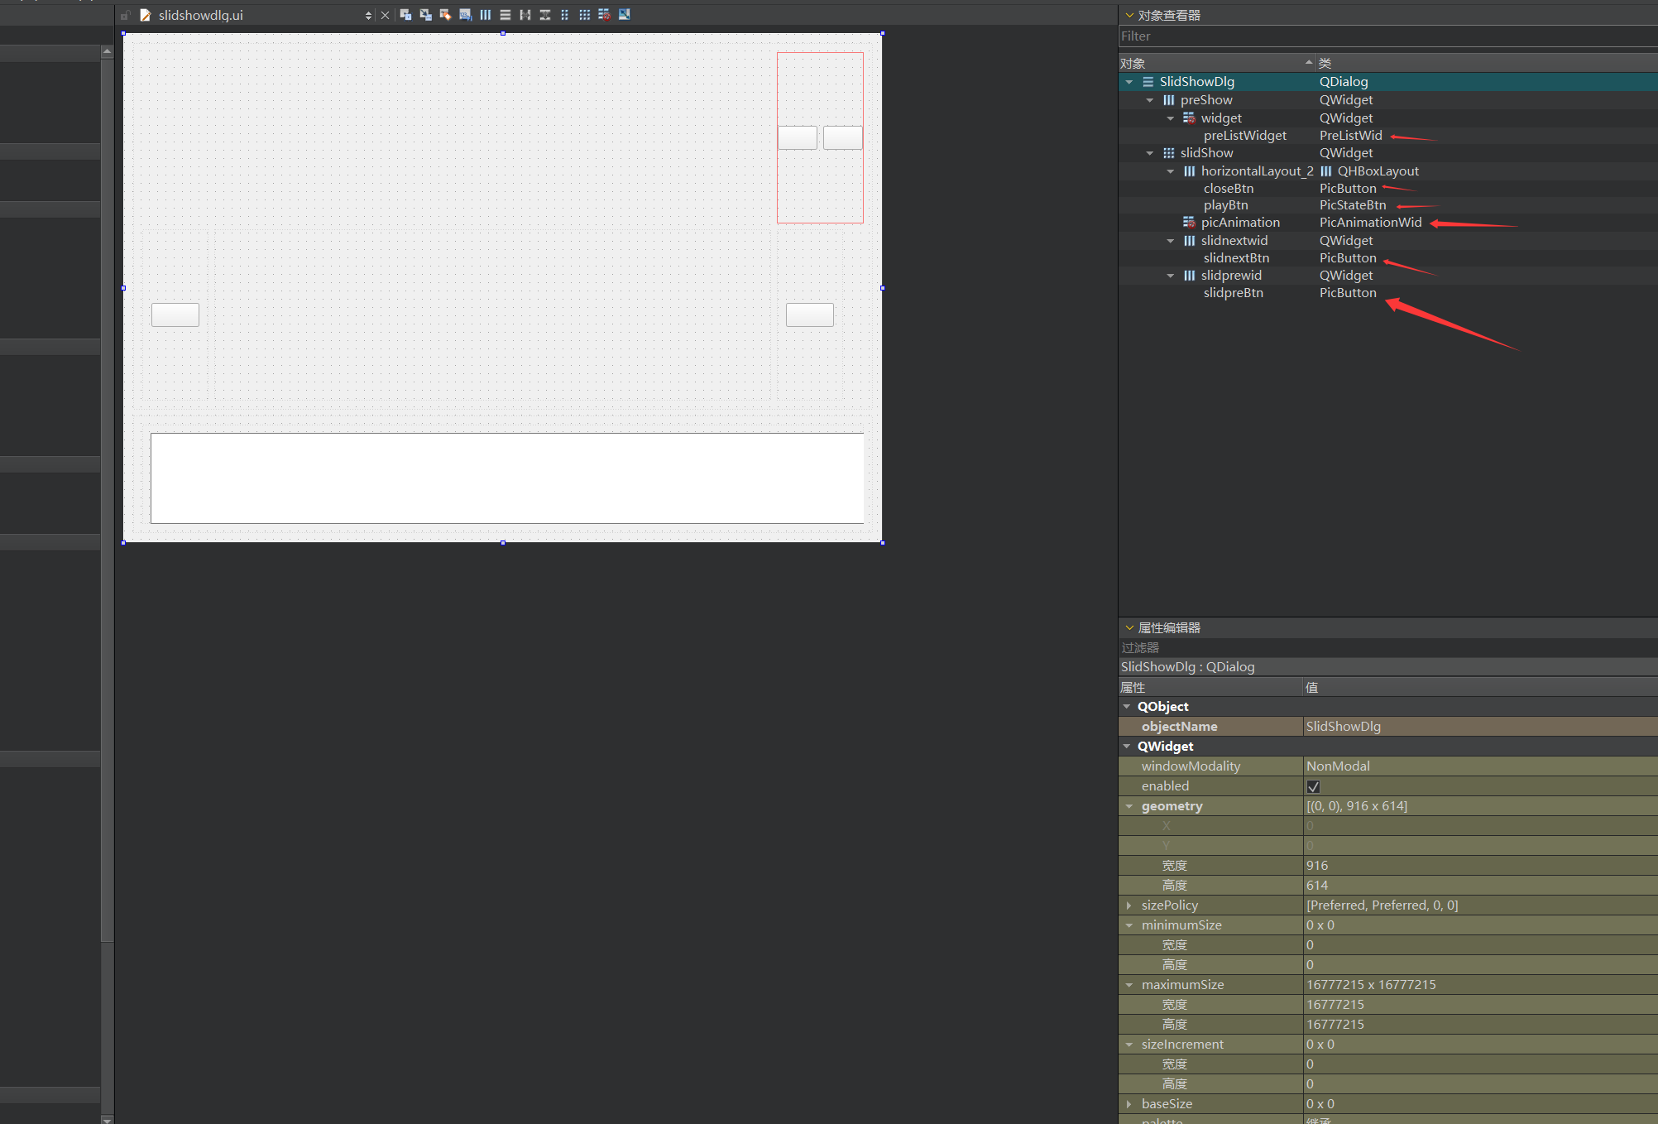
Task: Click Edit Tab Order icon
Action: [x=465, y=15]
